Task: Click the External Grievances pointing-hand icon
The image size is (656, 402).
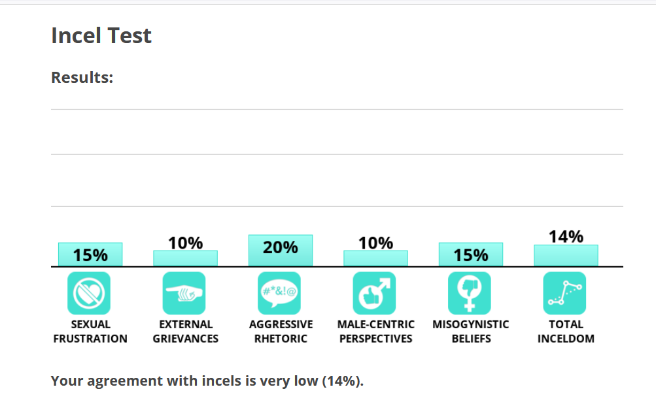Action: click(x=184, y=293)
